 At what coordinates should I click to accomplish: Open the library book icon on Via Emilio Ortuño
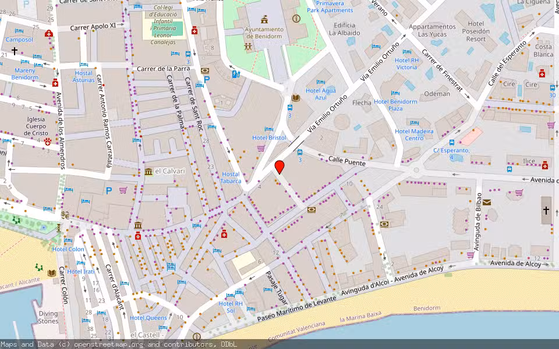tap(296, 98)
